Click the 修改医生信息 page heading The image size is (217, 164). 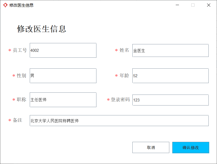point(42,29)
